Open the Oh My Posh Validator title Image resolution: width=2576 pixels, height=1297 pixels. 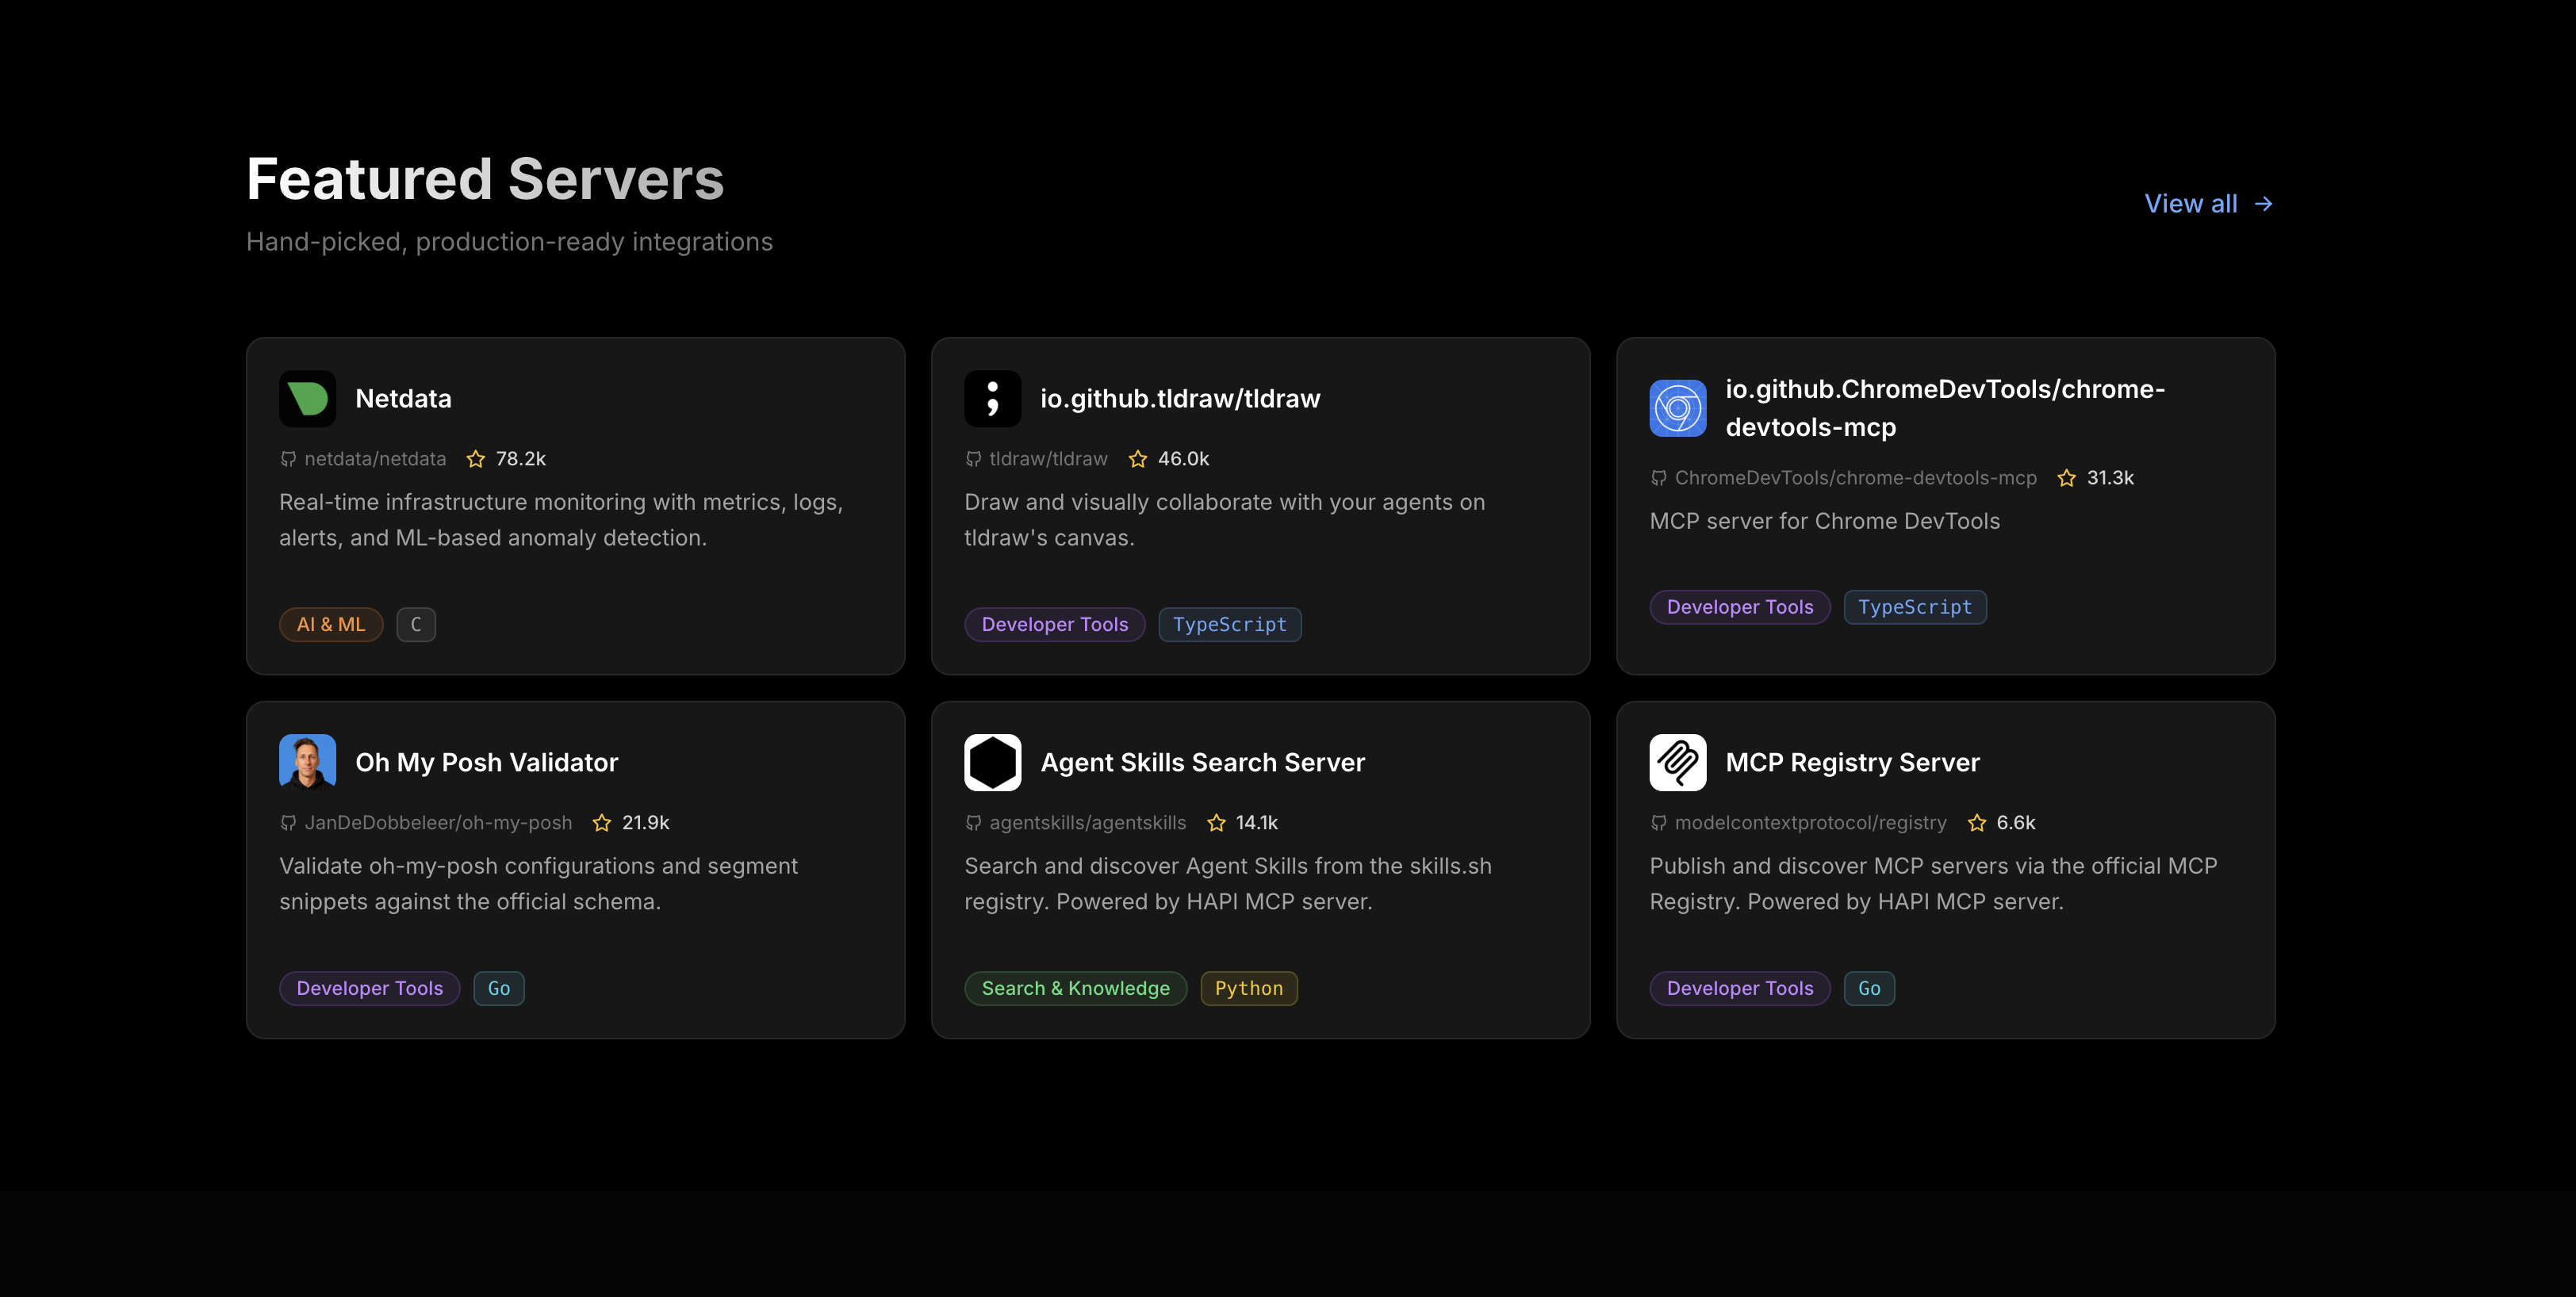pyautogui.click(x=486, y=763)
